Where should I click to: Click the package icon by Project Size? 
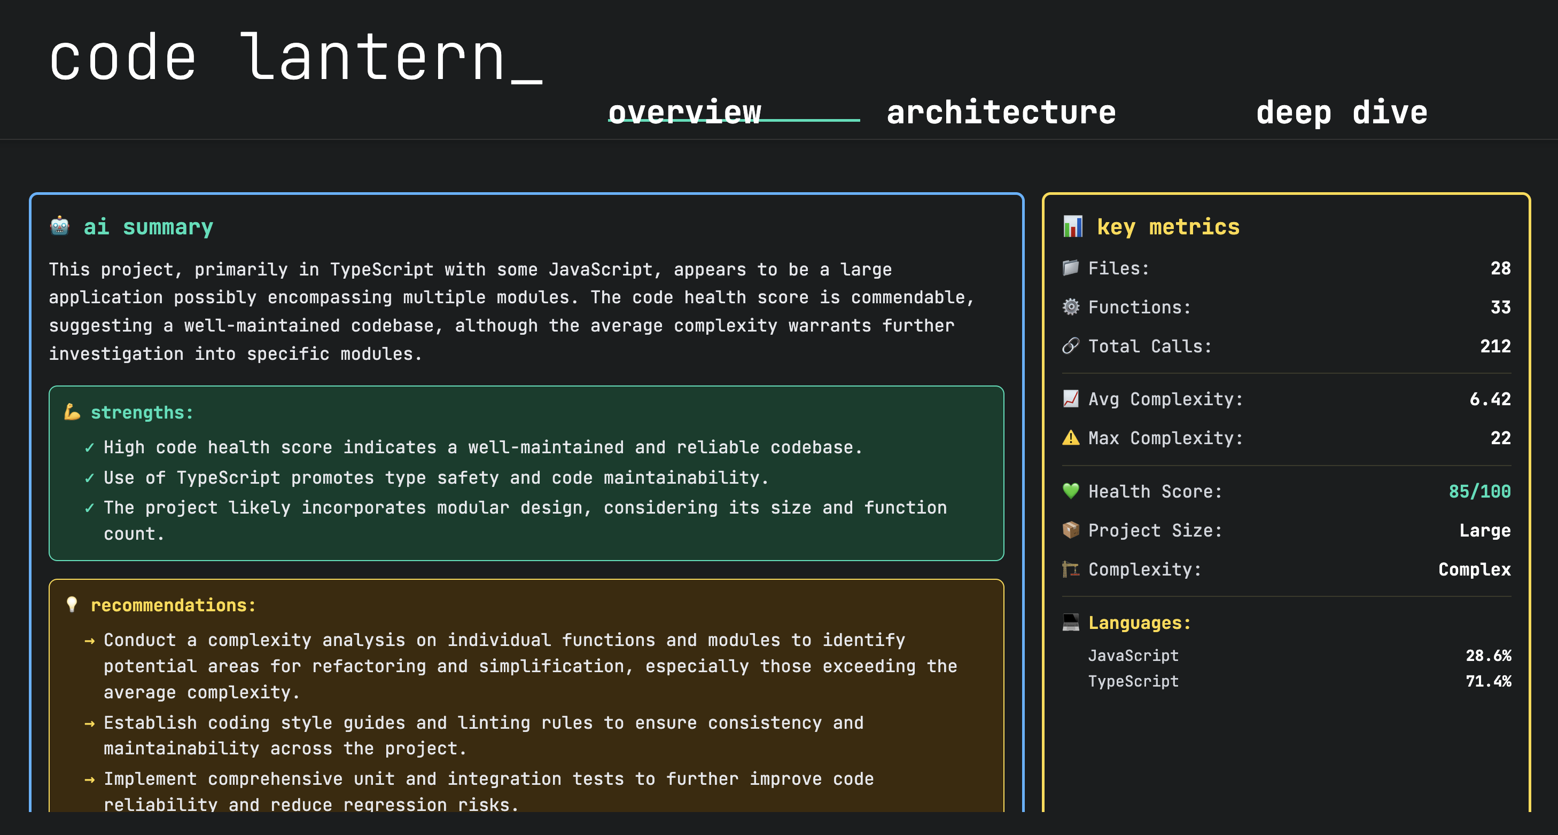[1071, 530]
